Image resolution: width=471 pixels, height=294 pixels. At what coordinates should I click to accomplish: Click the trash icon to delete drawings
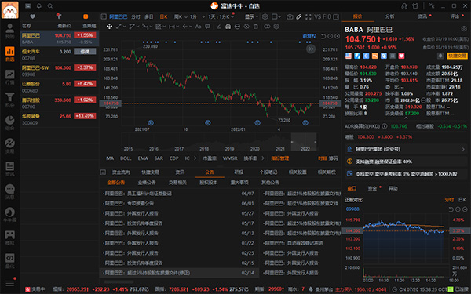click(x=256, y=27)
